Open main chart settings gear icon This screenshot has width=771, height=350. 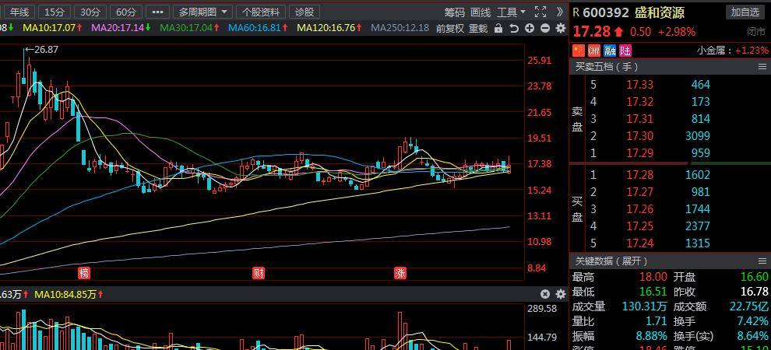coord(560,28)
